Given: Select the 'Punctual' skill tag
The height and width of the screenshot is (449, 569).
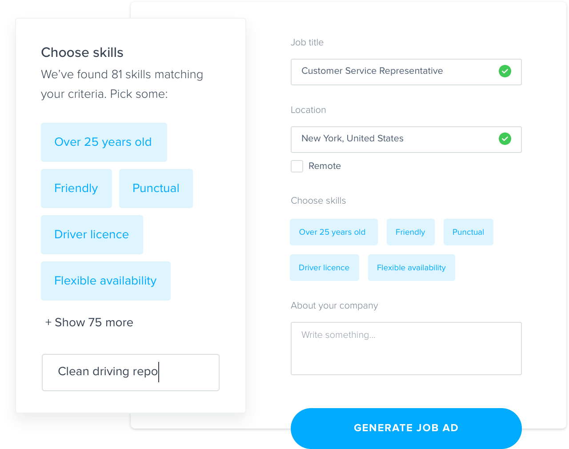Looking at the screenshot, I should (x=156, y=188).
